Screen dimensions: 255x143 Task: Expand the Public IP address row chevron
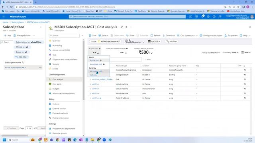[x=90, y=98]
